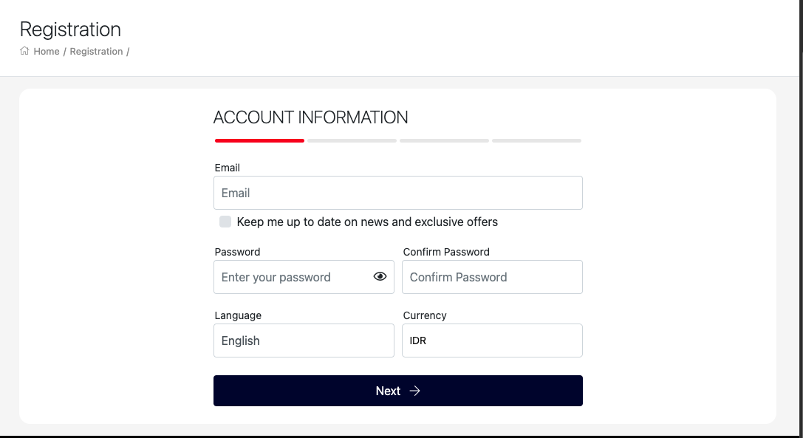This screenshot has width=803, height=438.
Task: Click the fourth progress step segment
Action: pyautogui.click(x=537, y=140)
